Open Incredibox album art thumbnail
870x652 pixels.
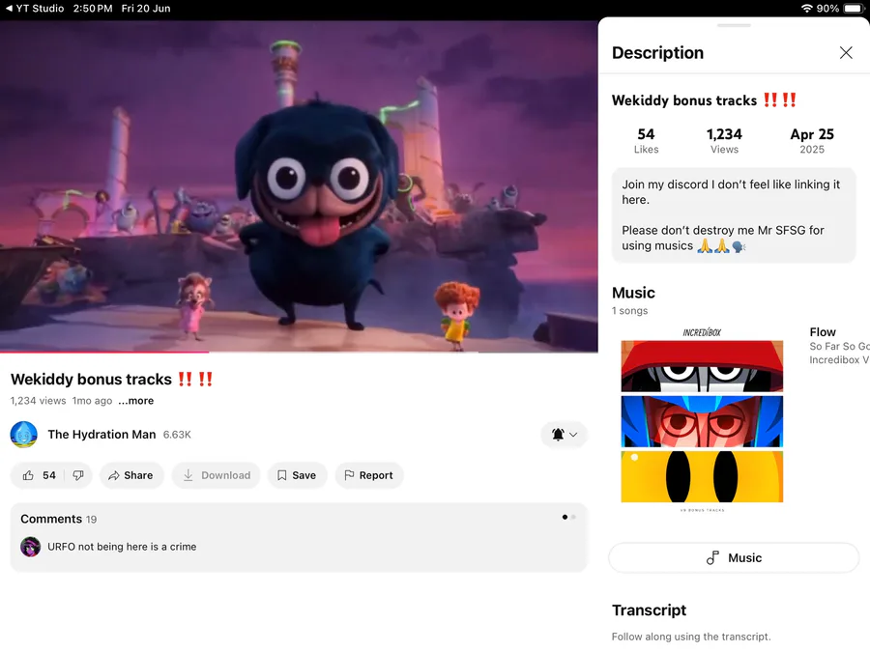click(x=702, y=421)
